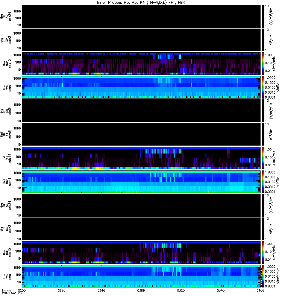Click the 0.0001 color scale value of thd scm1
282x301 pixels.
[x=270, y=192]
